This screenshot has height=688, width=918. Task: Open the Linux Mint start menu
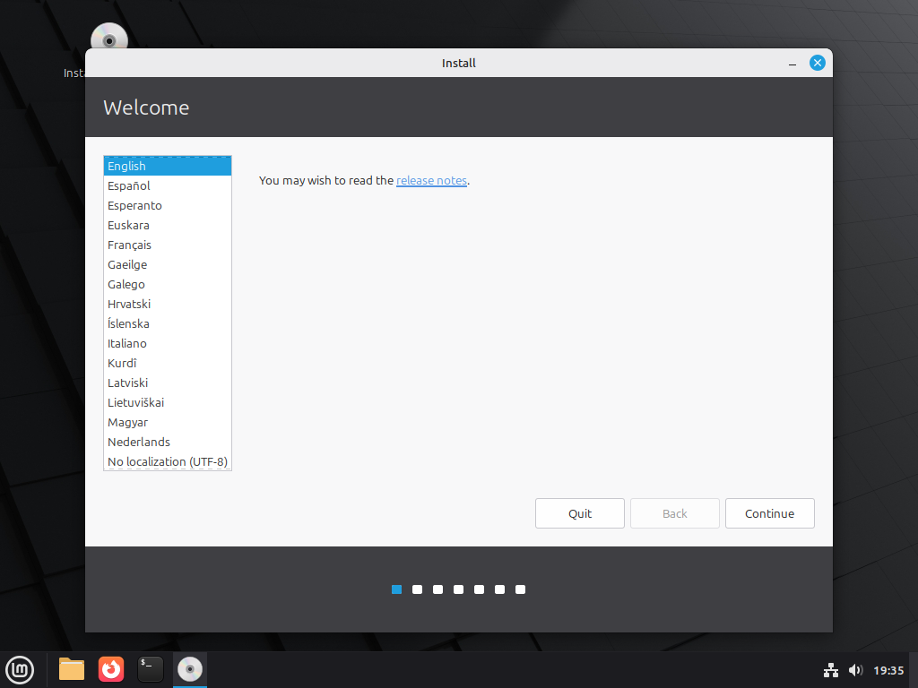tap(20, 669)
